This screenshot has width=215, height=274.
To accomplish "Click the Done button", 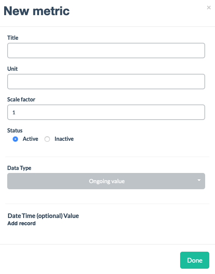I will click(195, 260).
